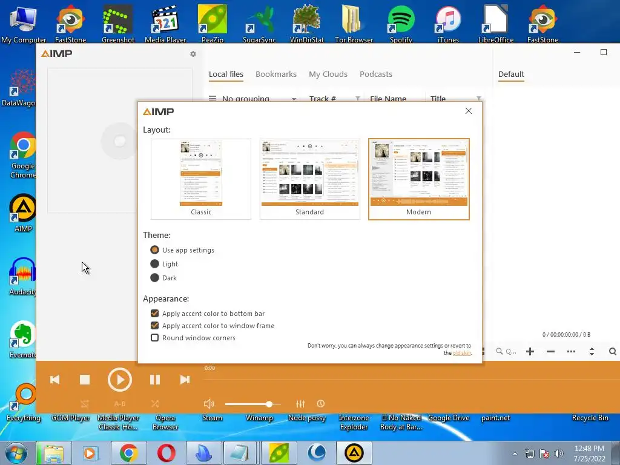
Task: Open Windows Explorer from the taskbar
Action: [53, 453]
